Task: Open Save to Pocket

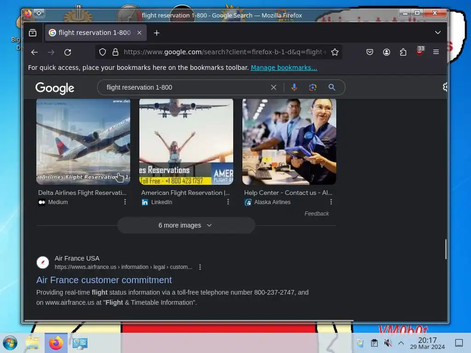Action: pyautogui.click(x=370, y=52)
